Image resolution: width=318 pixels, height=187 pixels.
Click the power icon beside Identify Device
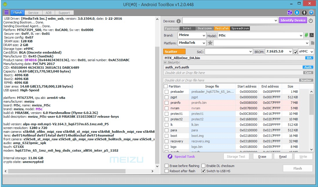[311, 21]
